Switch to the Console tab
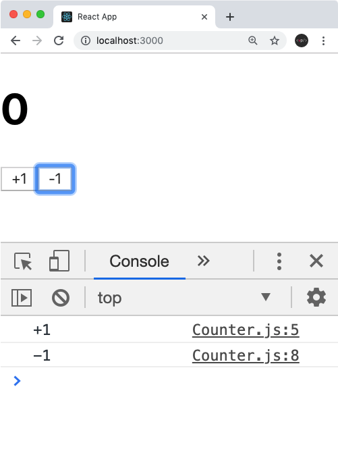This screenshot has width=338, height=466. coord(139,261)
